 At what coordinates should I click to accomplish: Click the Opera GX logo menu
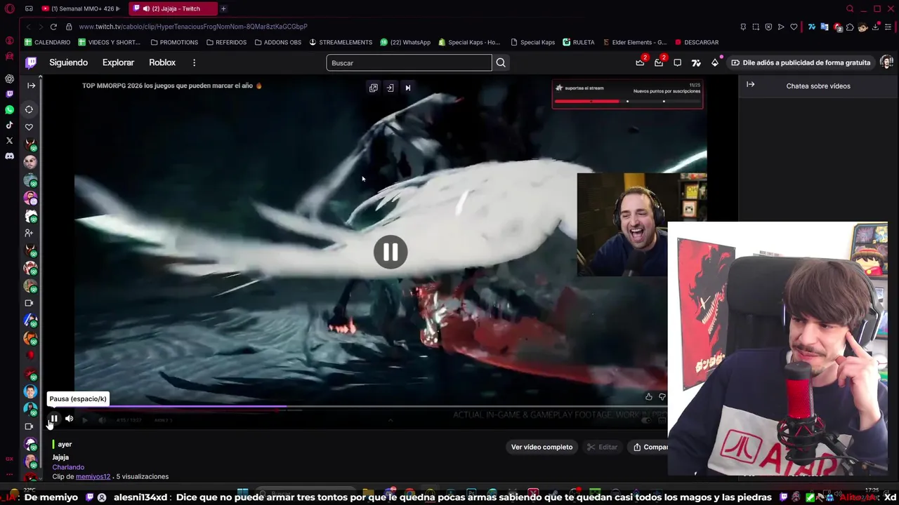[9, 8]
